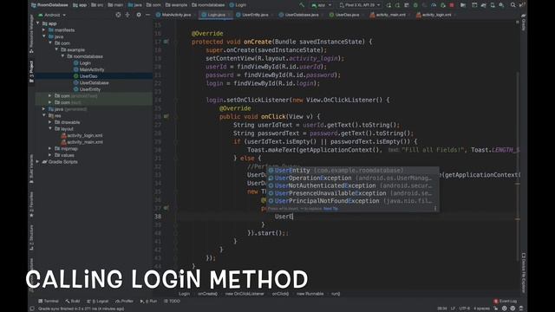This screenshot has width=555, height=312.
Task: Open the TODO tool window
Action: click(x=172, y=301)
